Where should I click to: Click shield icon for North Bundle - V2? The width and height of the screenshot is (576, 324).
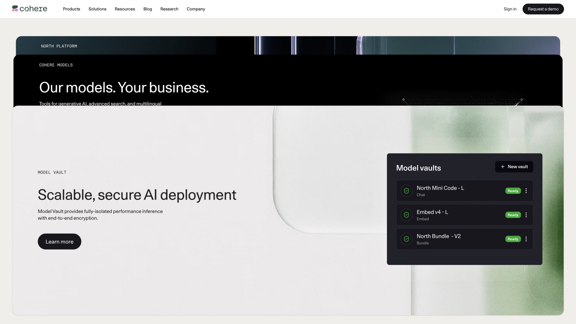[x=406, y=239]
